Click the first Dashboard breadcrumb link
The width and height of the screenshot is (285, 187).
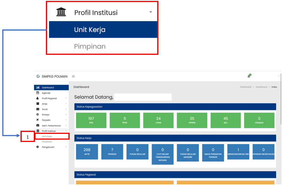point(245,87)
